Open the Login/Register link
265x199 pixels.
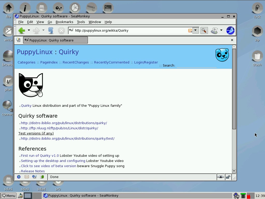pos(146,62)
